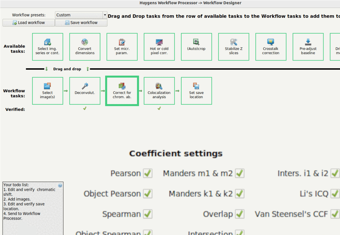Click the help icon in todo list
Image resolution: width=340 pixels, height=235 pixels.
(x=60, y=185)
